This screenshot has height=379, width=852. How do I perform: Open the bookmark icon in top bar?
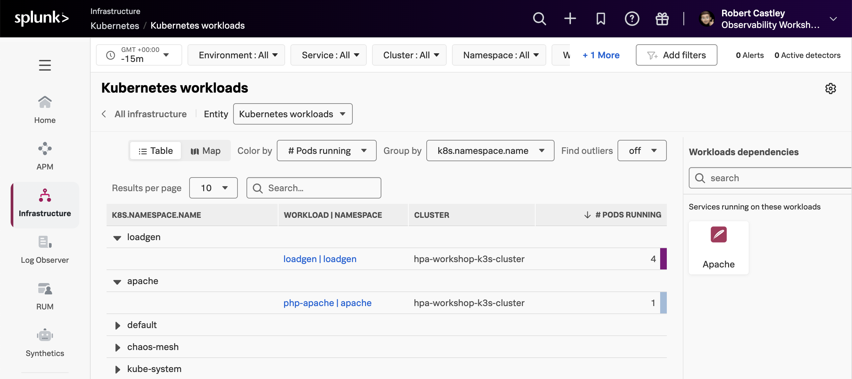[601, 19]
